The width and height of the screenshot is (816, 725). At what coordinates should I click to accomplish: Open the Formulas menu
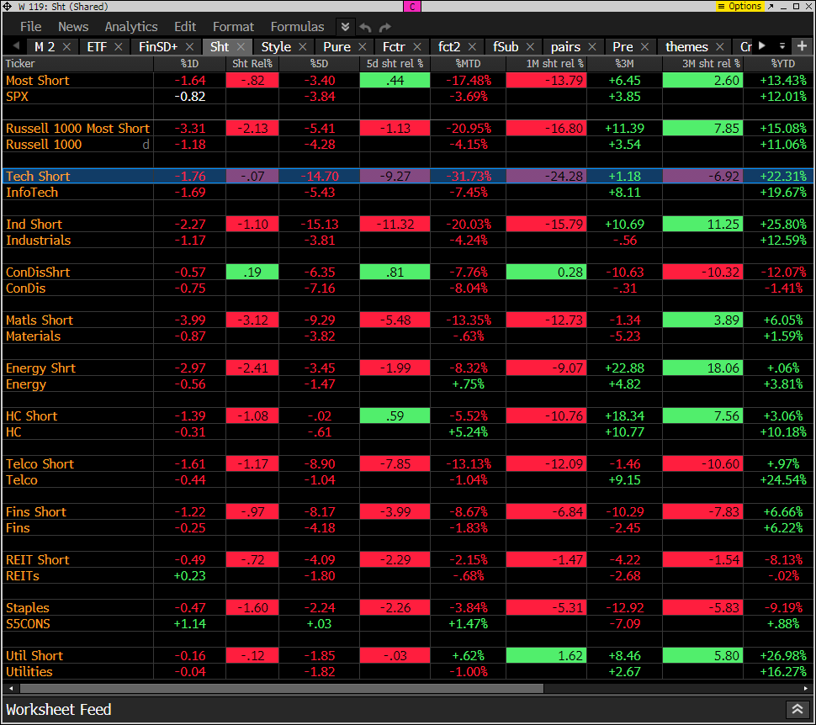(x=297, y=27)
